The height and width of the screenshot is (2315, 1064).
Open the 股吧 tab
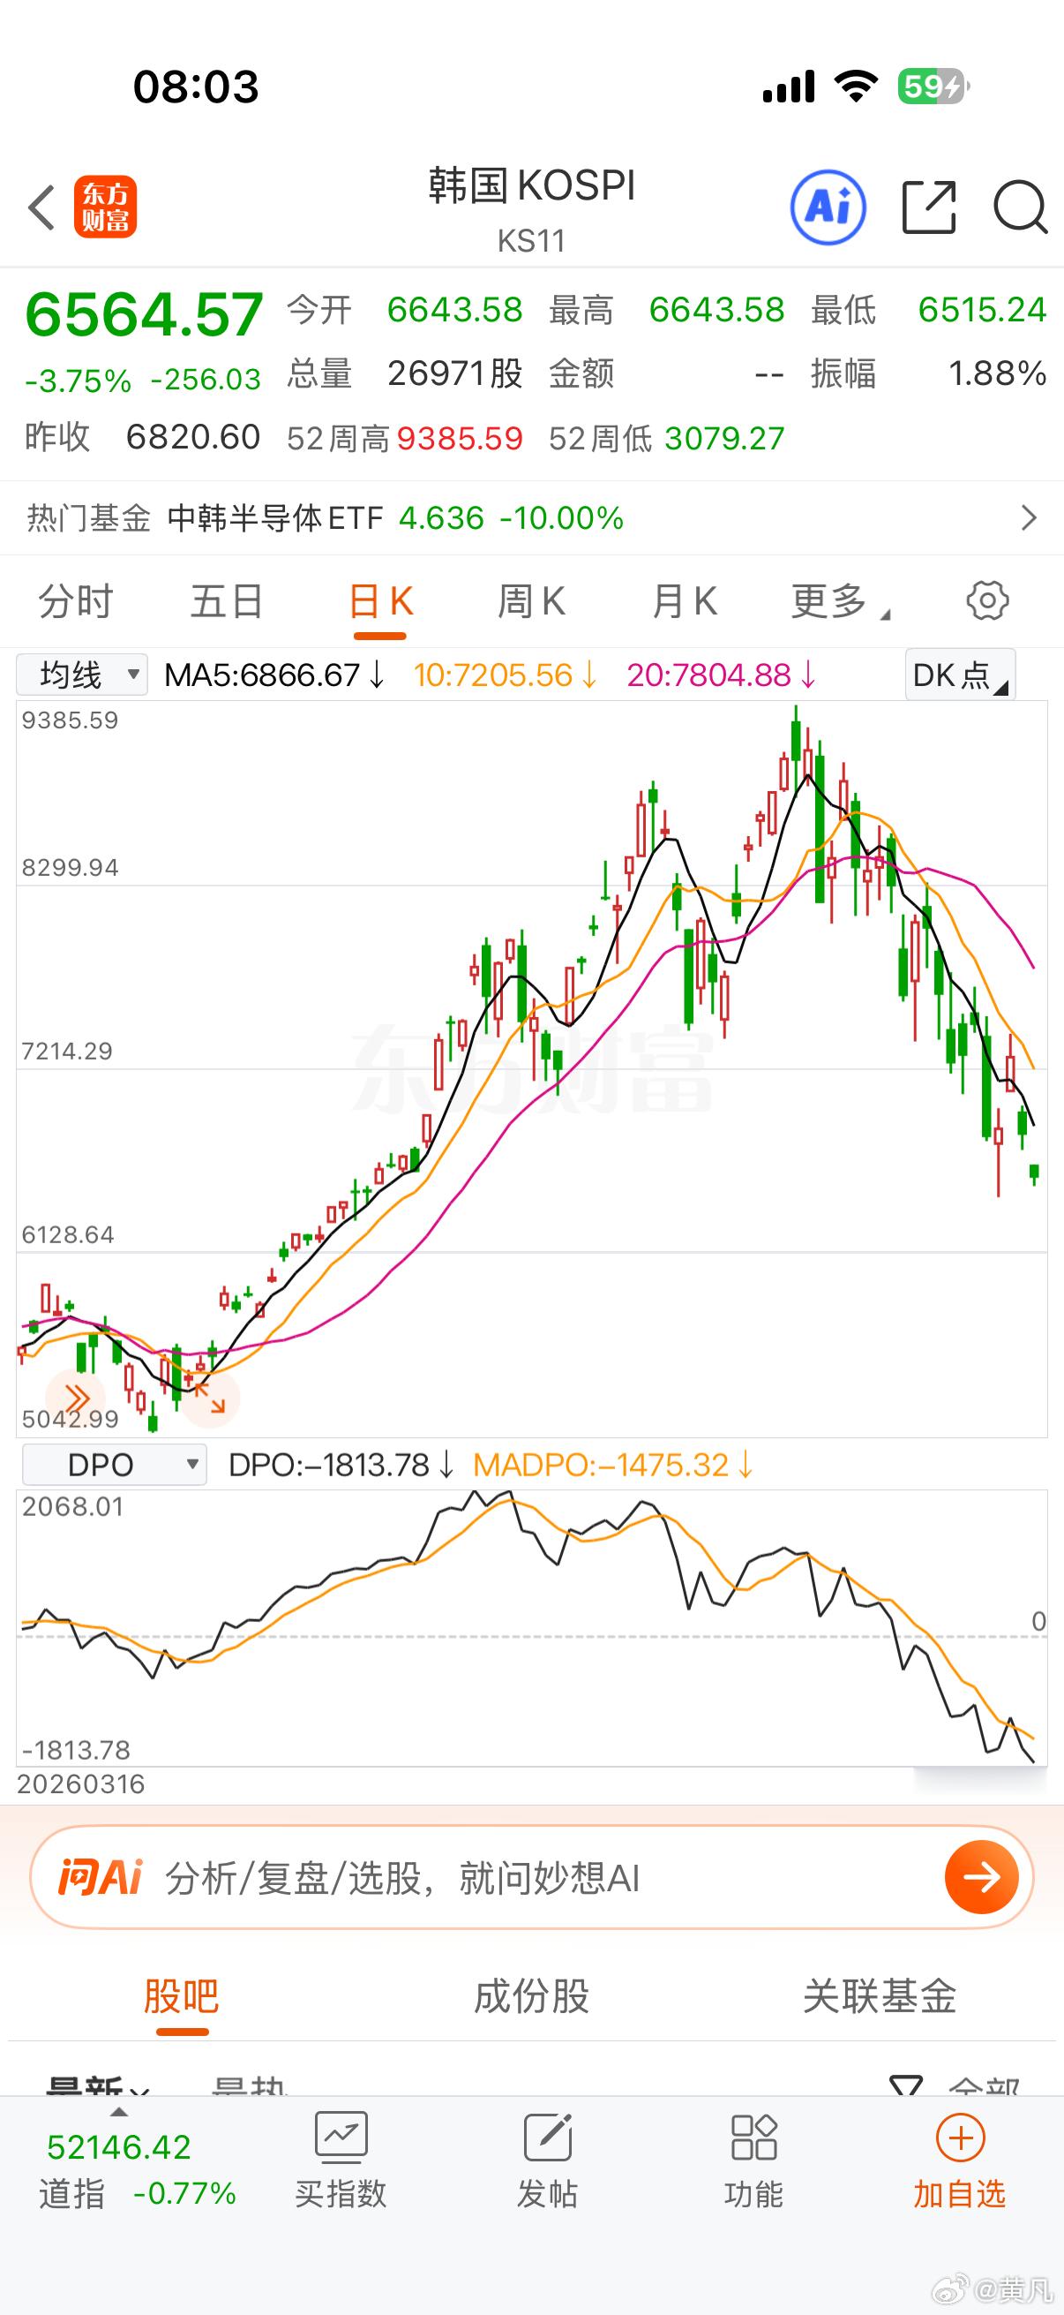(x=182, y=1996)
